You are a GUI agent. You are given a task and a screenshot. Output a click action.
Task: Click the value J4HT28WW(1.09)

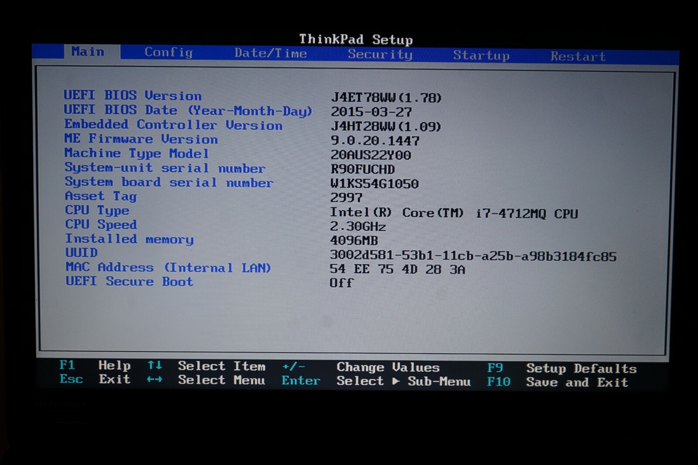(x=386, y=127)
